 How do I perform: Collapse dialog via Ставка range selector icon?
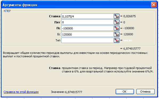tap(116, 16)
